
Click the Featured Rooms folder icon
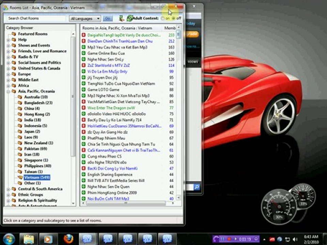pyautogui.click(x=14, y=34)
